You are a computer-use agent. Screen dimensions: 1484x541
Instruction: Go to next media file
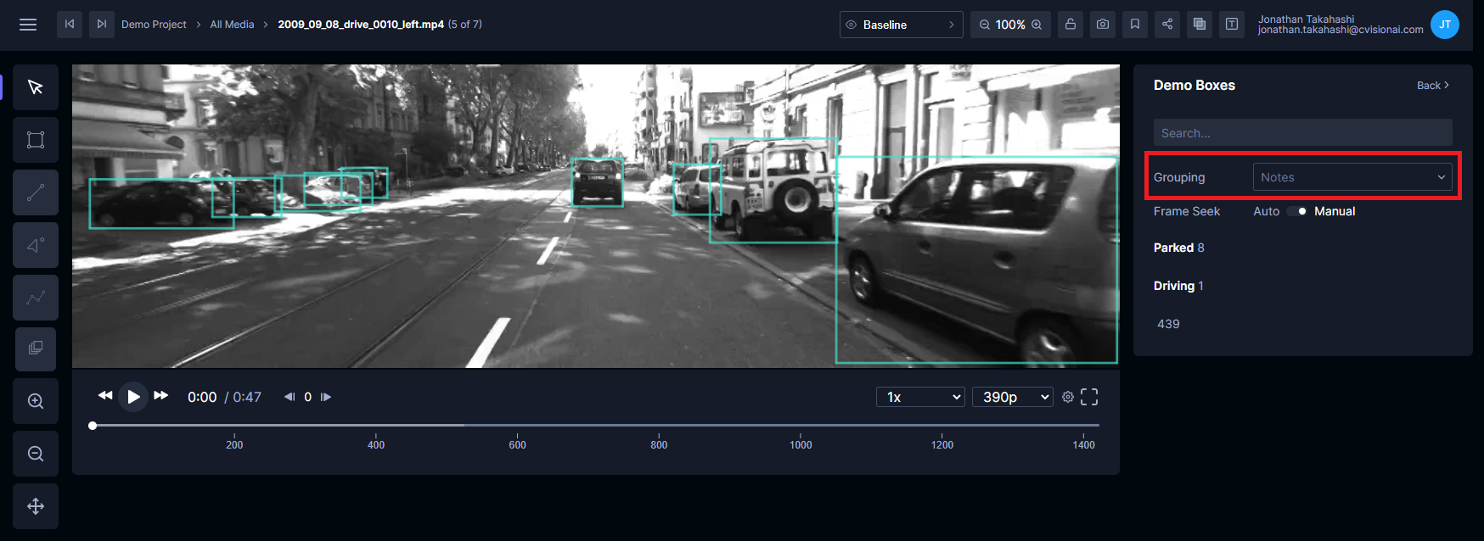[102, 25]
